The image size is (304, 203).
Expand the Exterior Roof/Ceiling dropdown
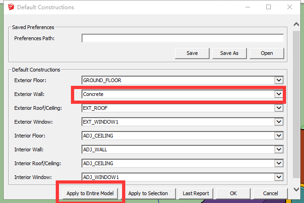[x=278, y=108]
